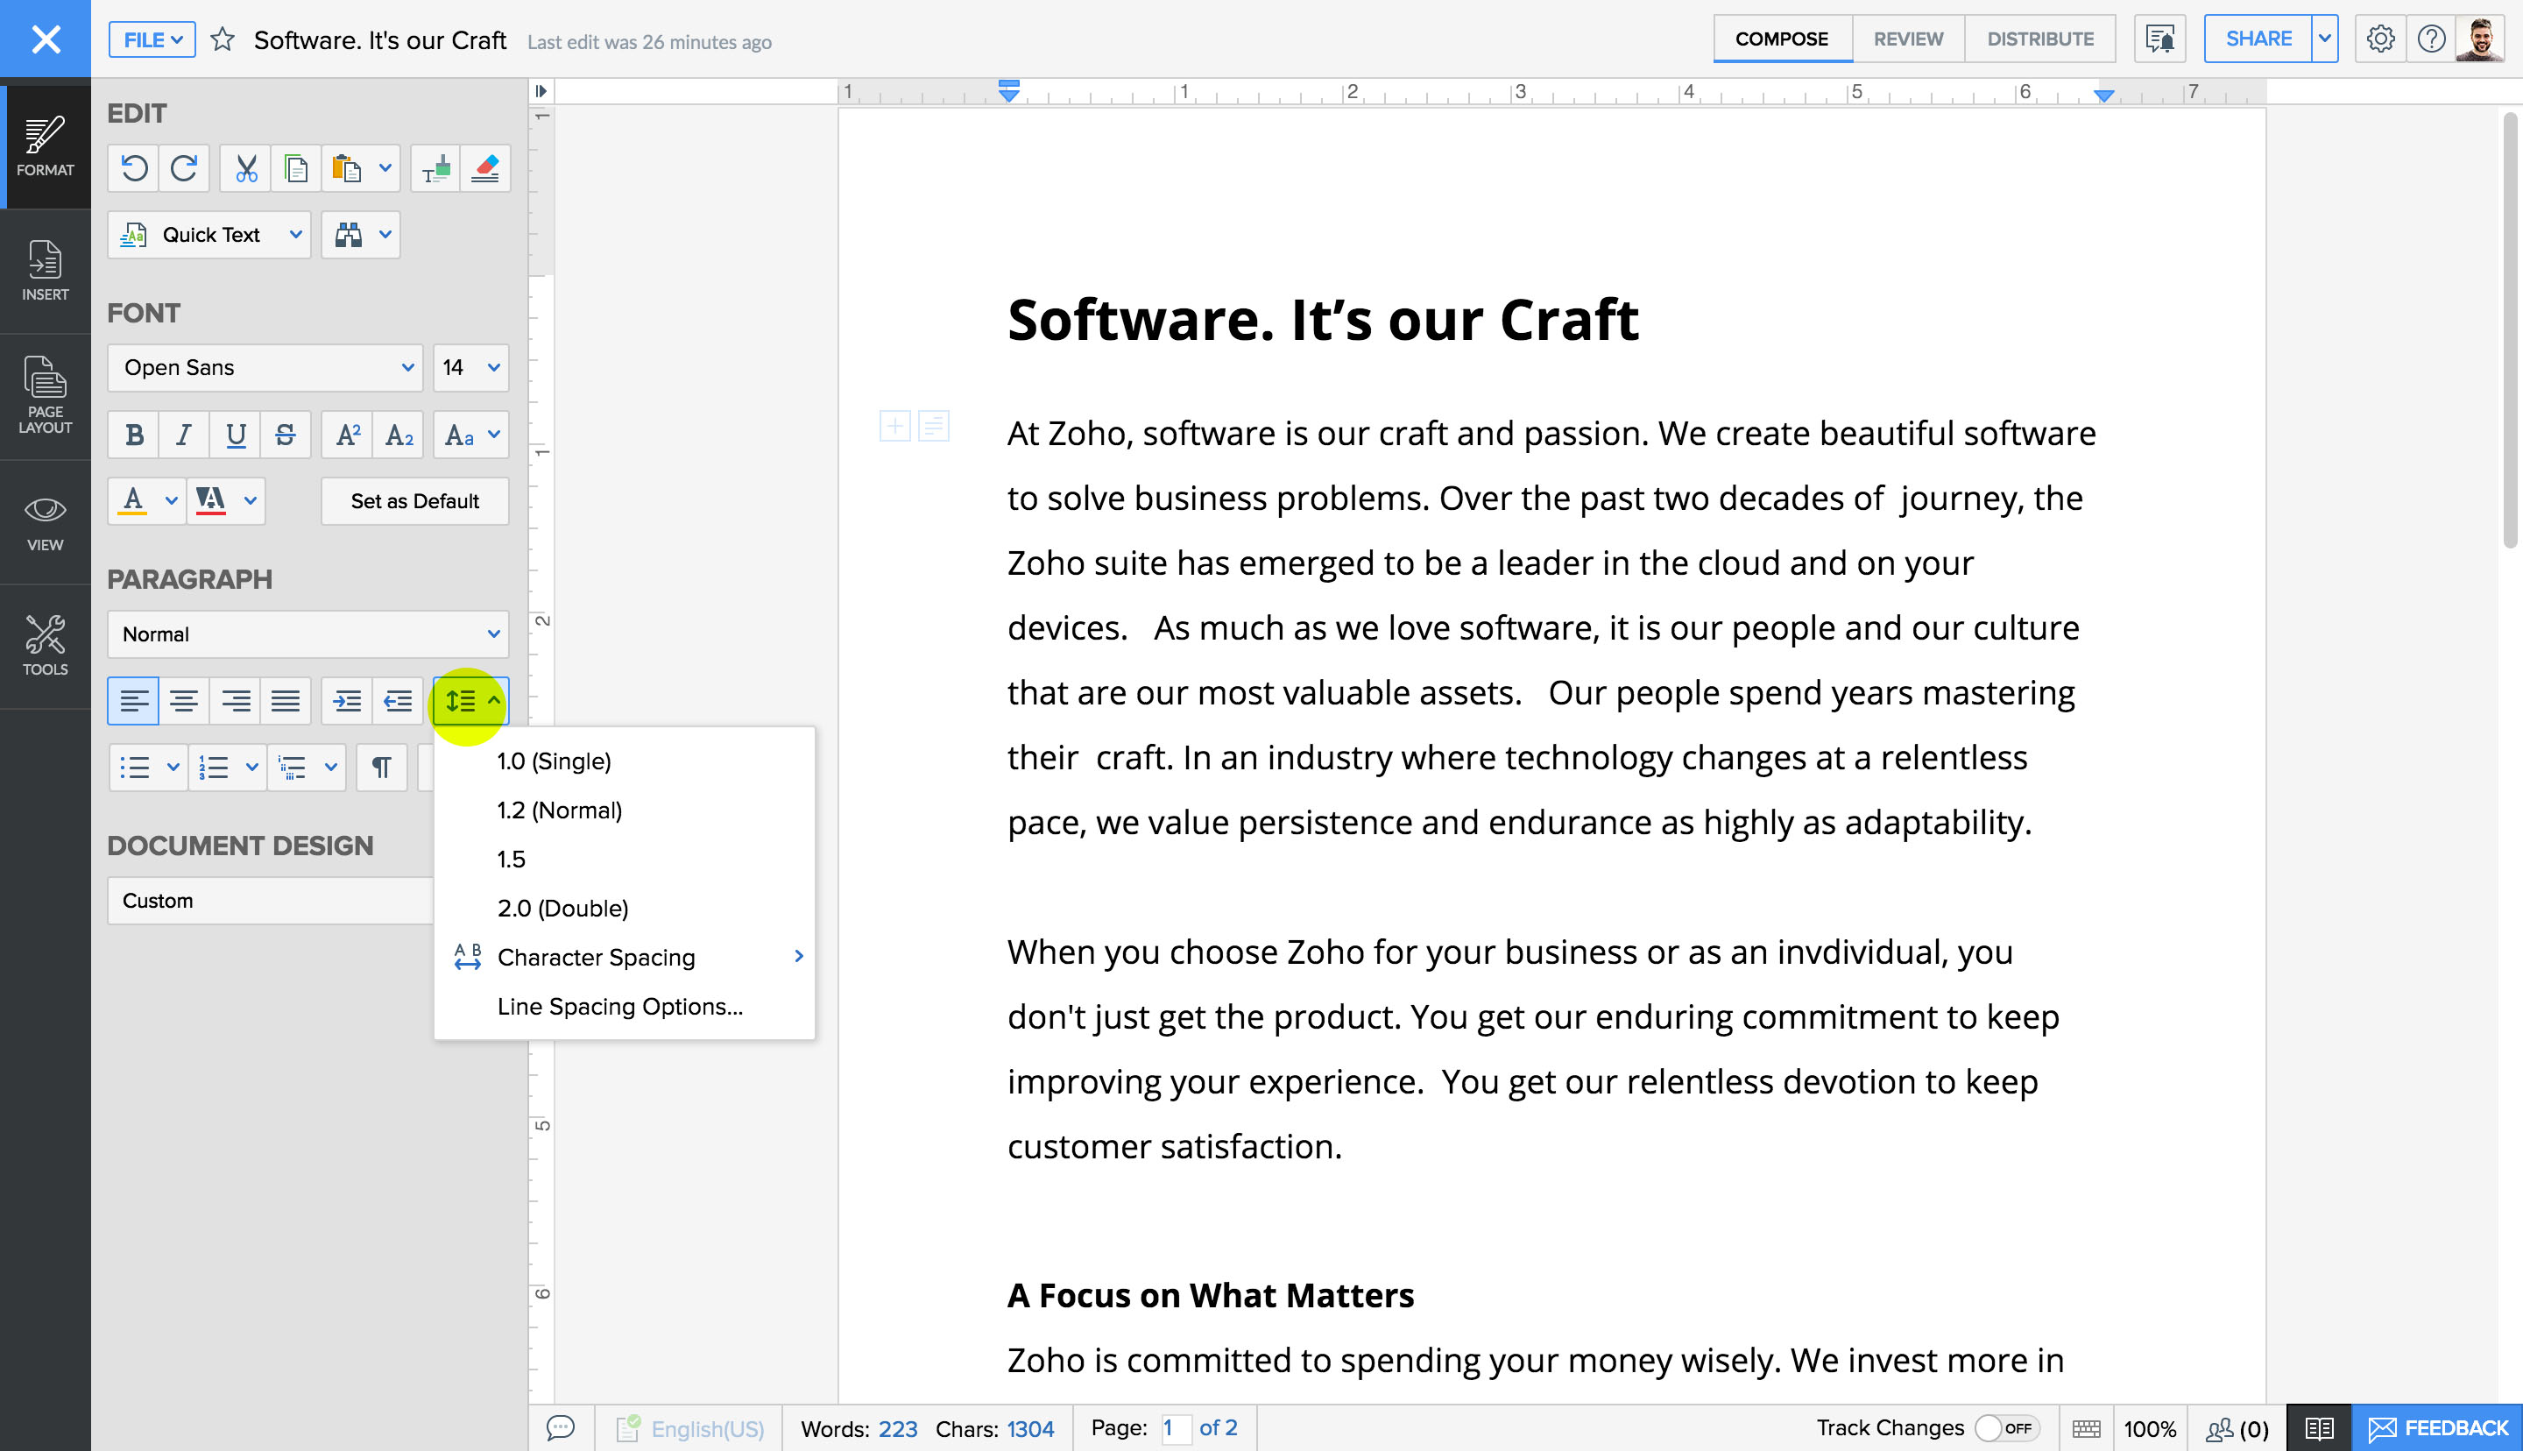The width and height of the screenshot is (2523, 1451).
Task: Click the Set as Default button
Action: coord(414,501)
